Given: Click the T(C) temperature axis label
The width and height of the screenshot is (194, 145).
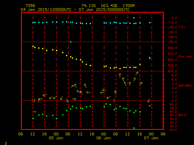Looking at the screenshot, I should pyautogui.click(x=182, y=27).
